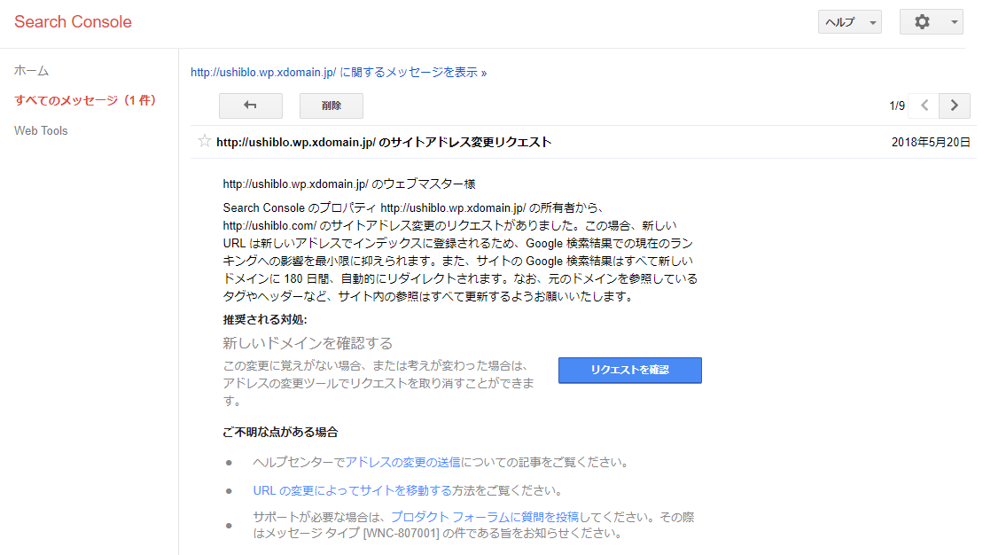
Task: Click the message subject サイトアドレス変更リクエスト
Action: point(384,143)
